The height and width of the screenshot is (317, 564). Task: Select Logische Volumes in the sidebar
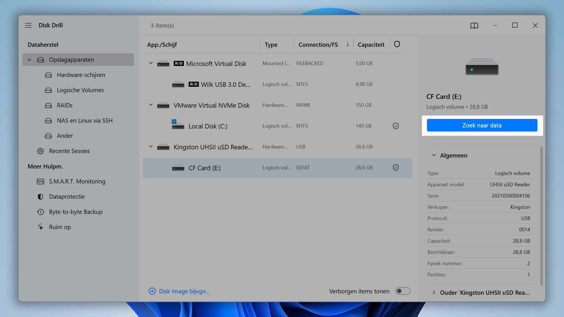80,90
